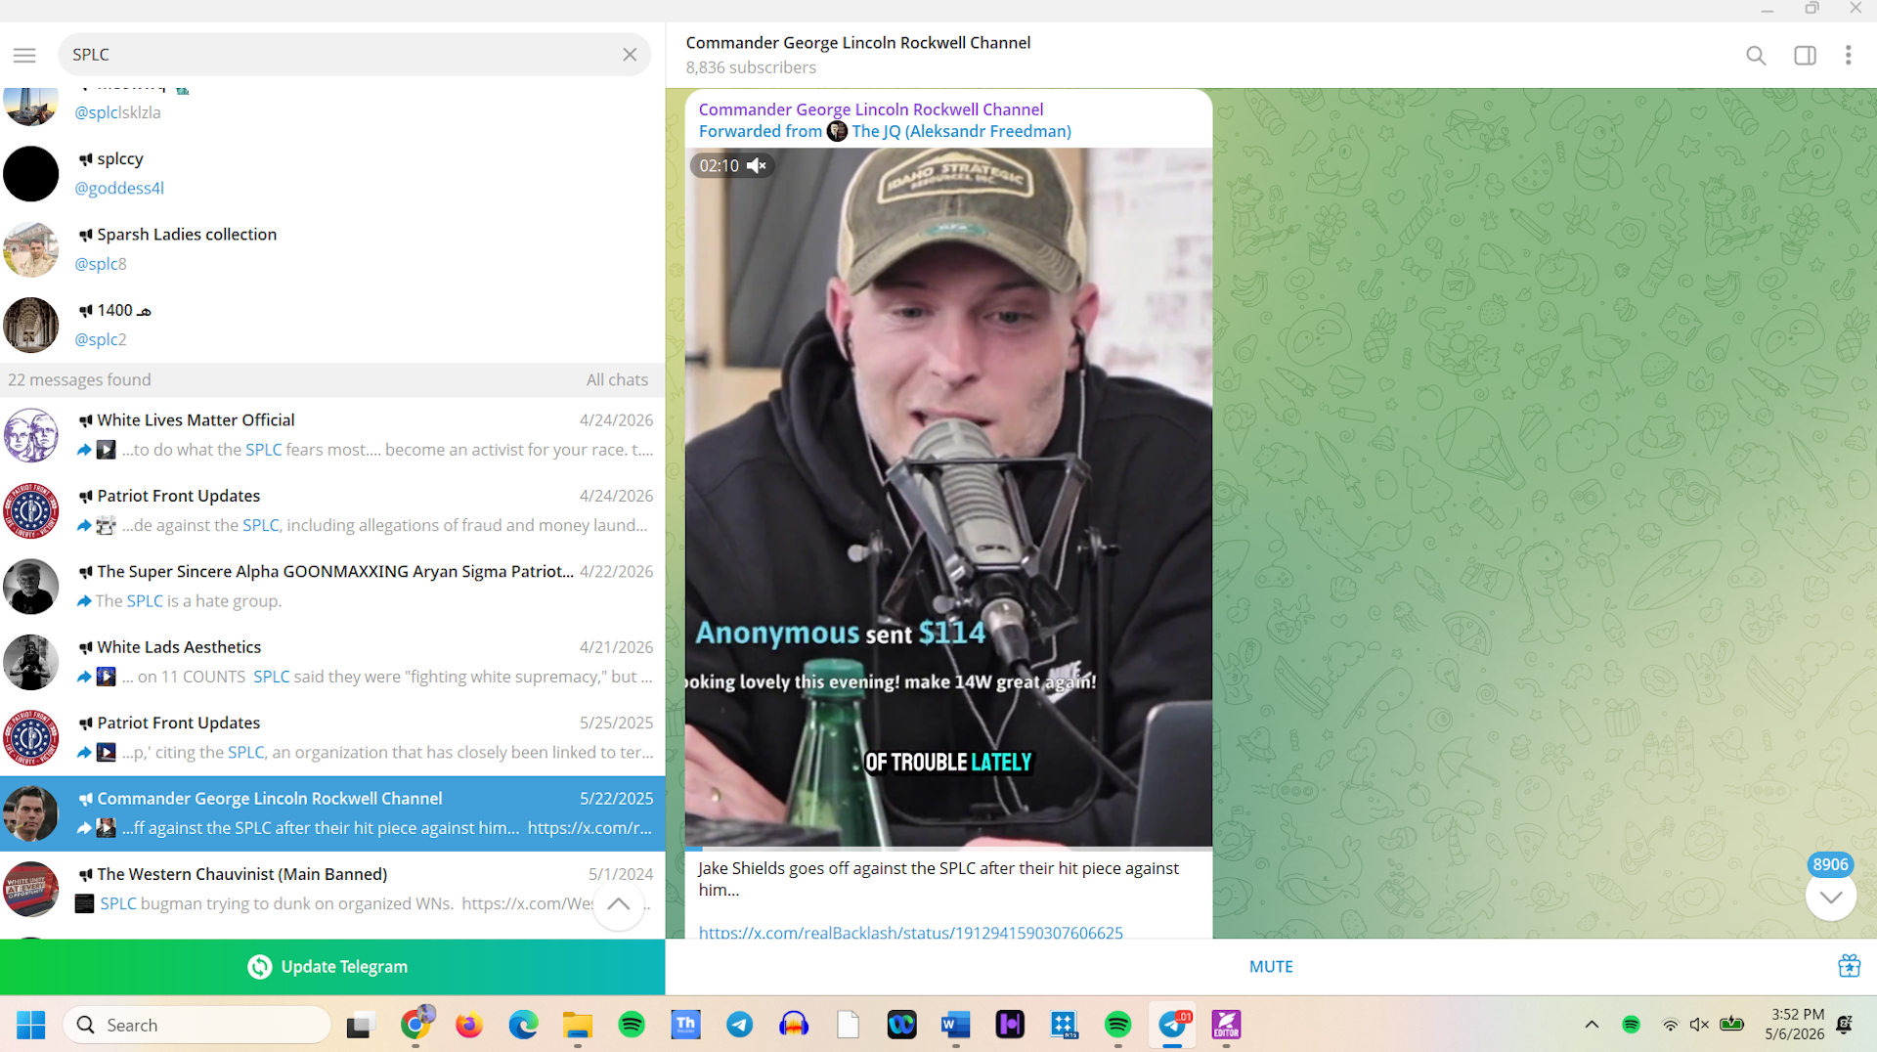Open Microsoft Edge from the taskbar
Image resolution: width=1877 pixels, height=1052 pixels.
(523, 1025)
